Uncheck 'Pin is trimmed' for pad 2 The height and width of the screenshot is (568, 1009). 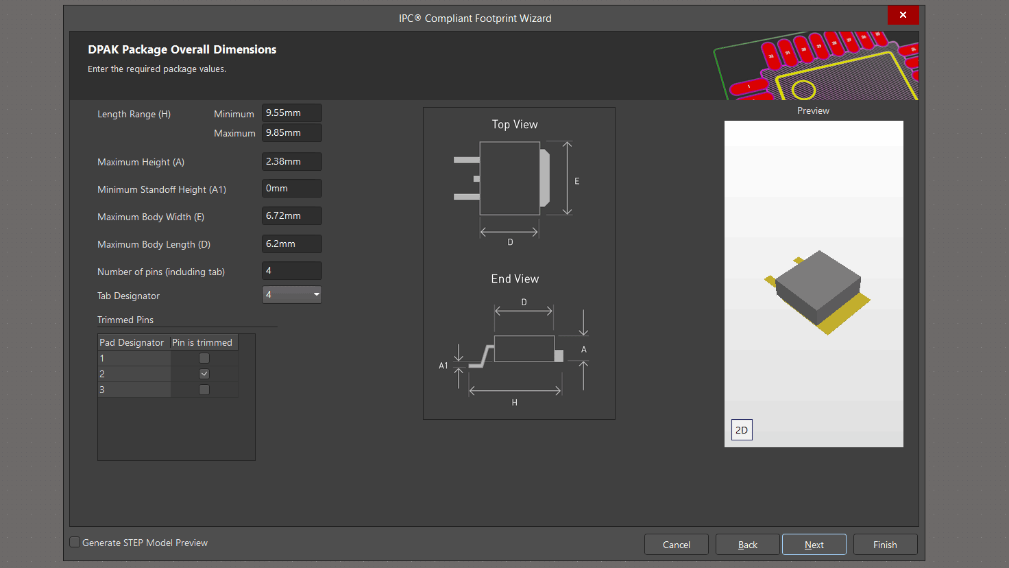tap(204, 374)
